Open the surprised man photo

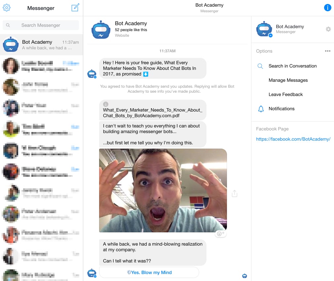(163, 191)
